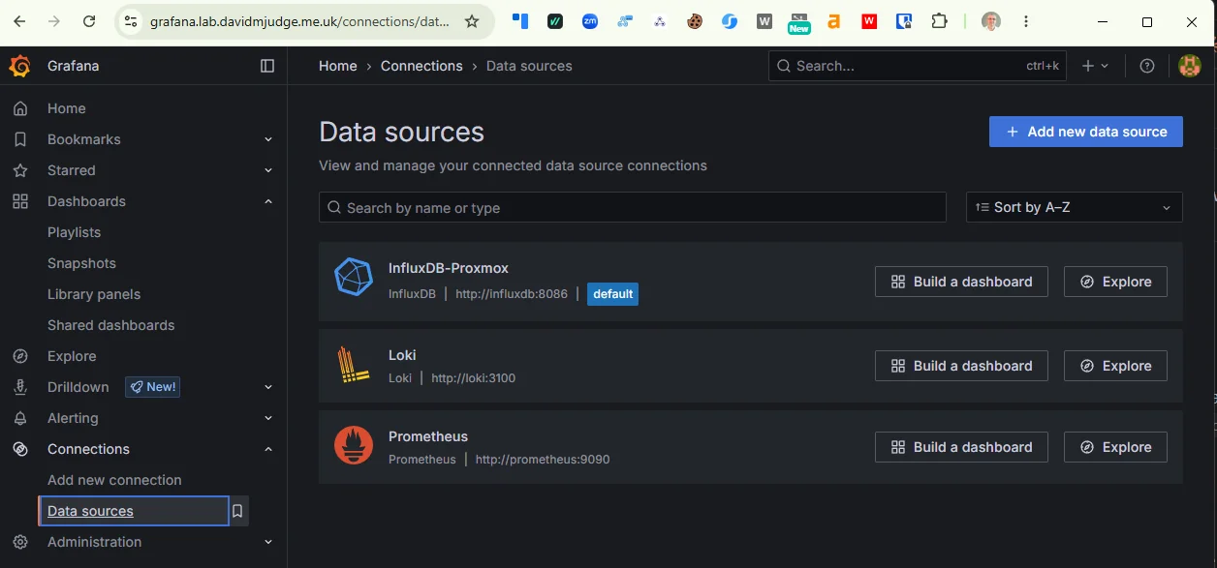Click the Connections icon in sidebar
The image size is (1217, 568).
pos(20,449)
